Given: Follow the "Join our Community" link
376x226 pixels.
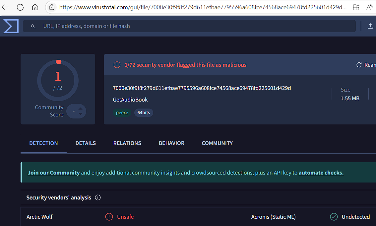Looking at the screenshot, I should tap(54, 173).
